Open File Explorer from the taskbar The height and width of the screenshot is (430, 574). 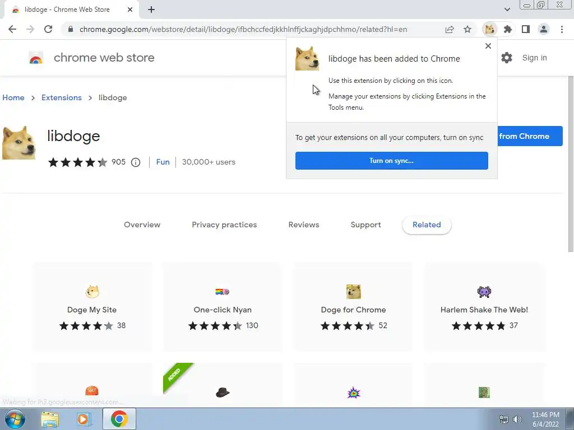50,419
